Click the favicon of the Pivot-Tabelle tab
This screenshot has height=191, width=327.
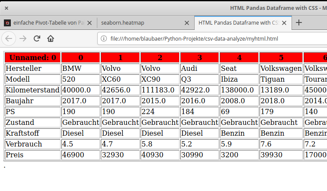(x=7, y=23)
